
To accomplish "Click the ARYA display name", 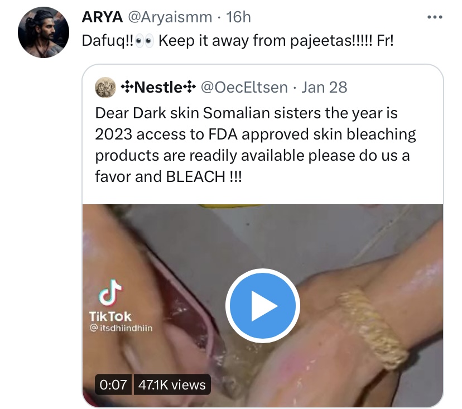I will point(102,17).
